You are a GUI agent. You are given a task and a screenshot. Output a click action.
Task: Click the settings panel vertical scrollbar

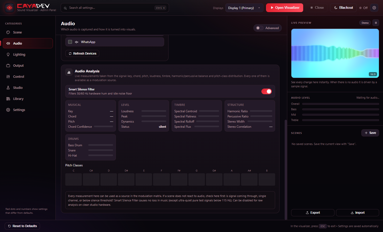285,169
